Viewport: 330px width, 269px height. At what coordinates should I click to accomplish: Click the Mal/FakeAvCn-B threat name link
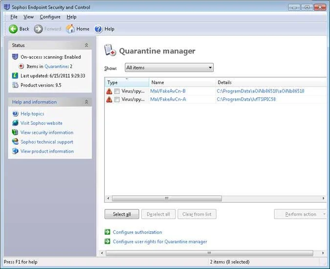point(168,91)
